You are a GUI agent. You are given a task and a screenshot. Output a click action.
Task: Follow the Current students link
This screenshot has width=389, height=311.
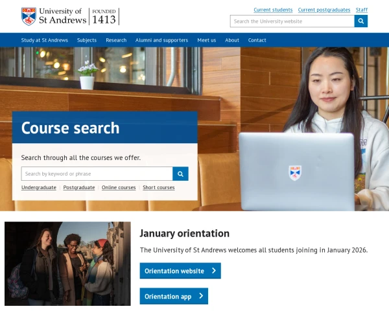pyautogui.click(x=273, y=10)
